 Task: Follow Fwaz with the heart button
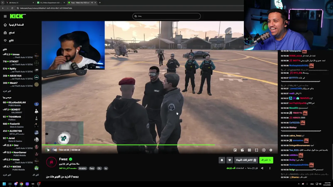(229, 160)
